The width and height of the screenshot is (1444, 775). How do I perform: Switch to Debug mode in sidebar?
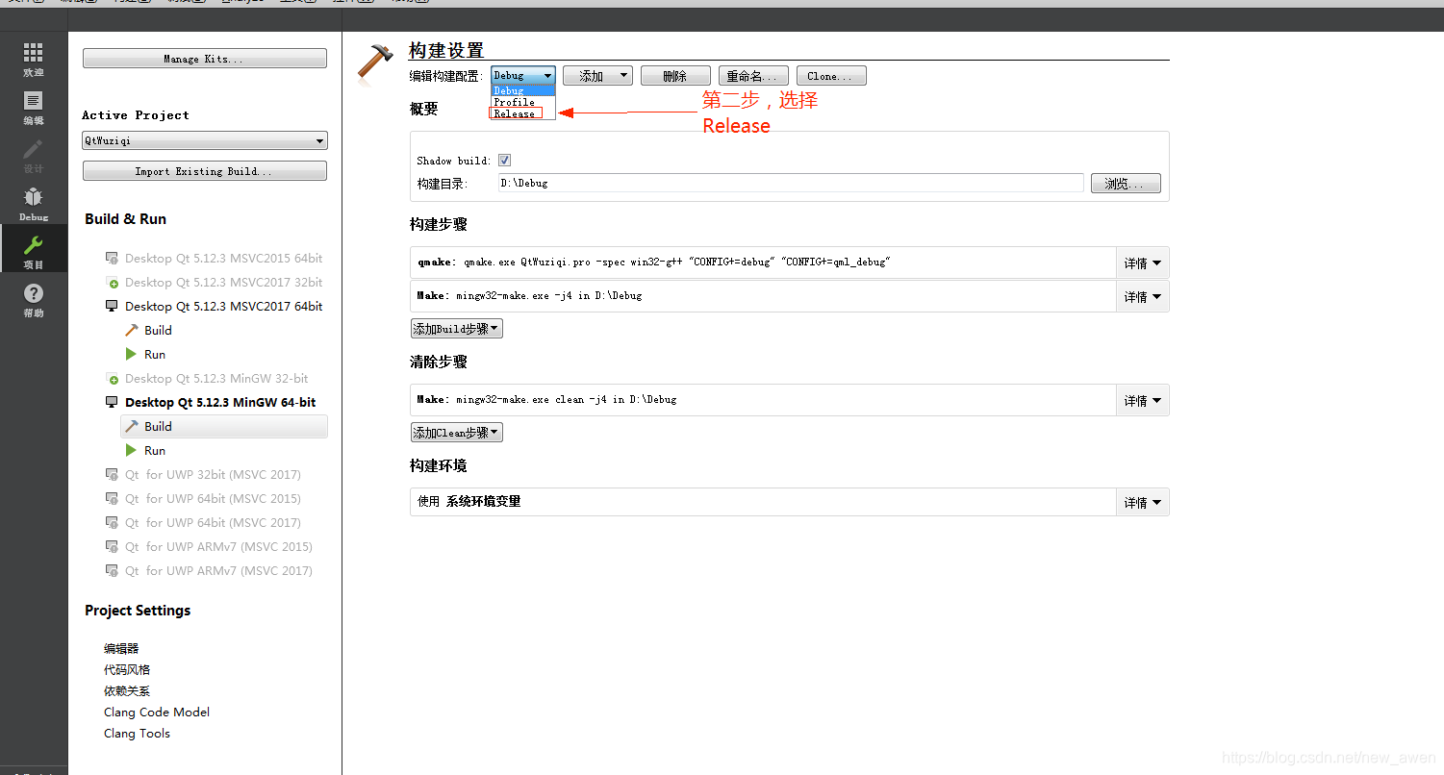34,202
